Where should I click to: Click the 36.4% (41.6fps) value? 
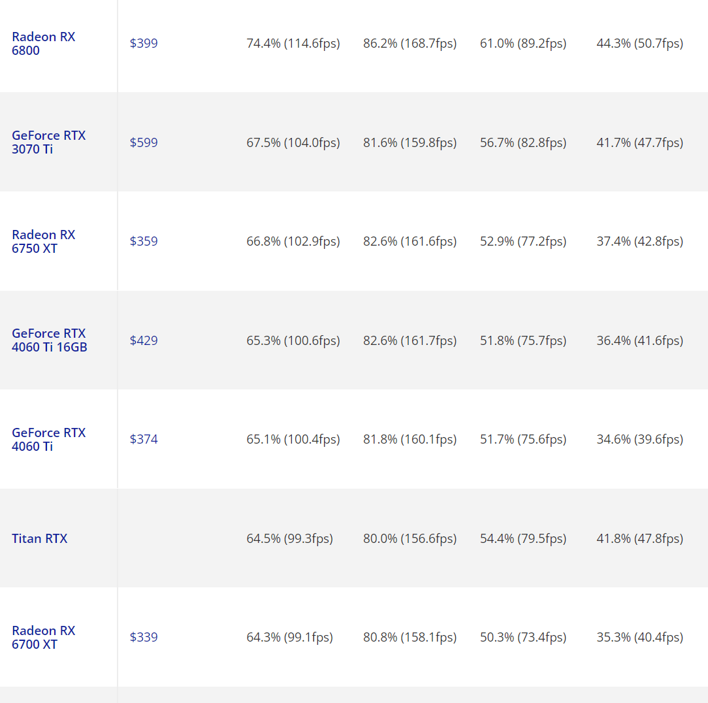pyautogui.click(x=640, y=340)
